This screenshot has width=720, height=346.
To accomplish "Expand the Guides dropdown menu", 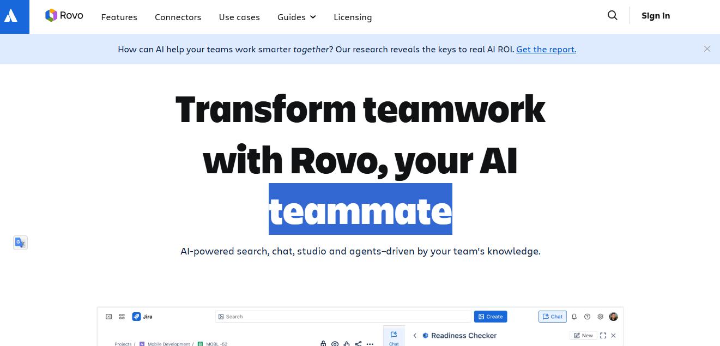I will click(x=297, y=17).
